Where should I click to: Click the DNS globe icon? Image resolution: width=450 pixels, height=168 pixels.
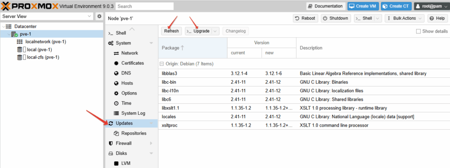(116, 73)
